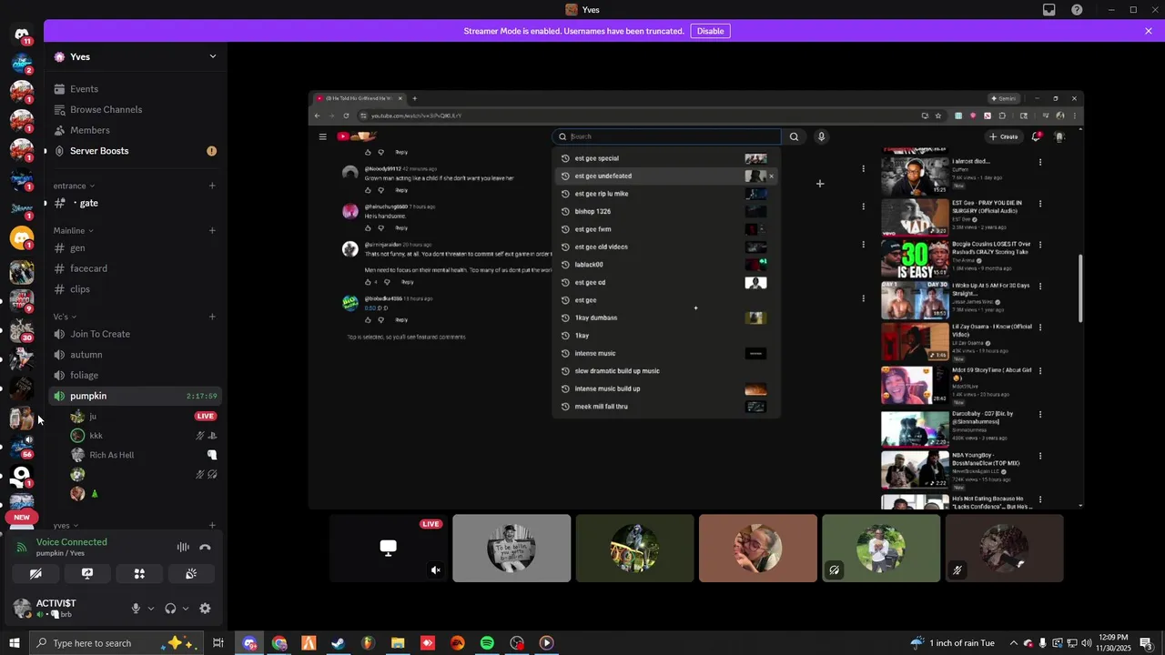Image resolution: width=1165 pixels, height=655 pixels.
Task: Create channel in Mainline category
Action: point(212,230)
